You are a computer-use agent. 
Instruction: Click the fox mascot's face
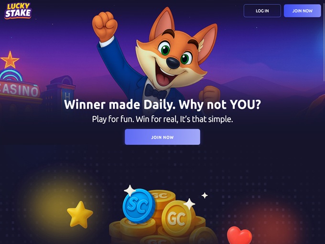pos(173,56)
